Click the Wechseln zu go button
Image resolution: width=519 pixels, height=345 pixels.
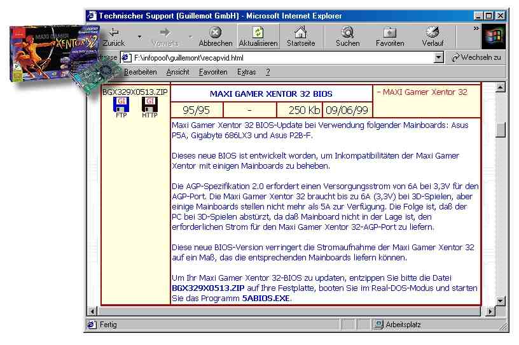tap(476, 58)
